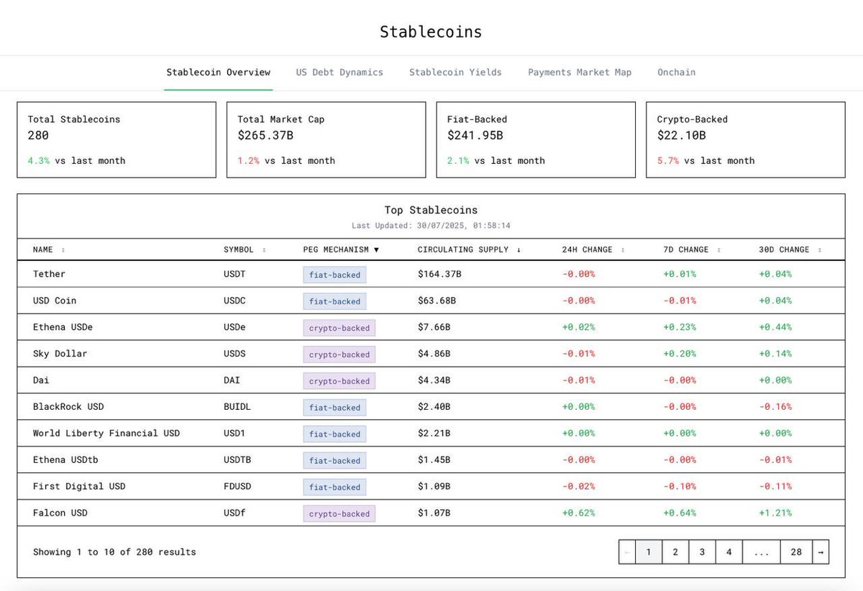Click Falcon USD's +0.62% 24H change
This screenshot has height=591, width=863.
(x=578, y=513)
